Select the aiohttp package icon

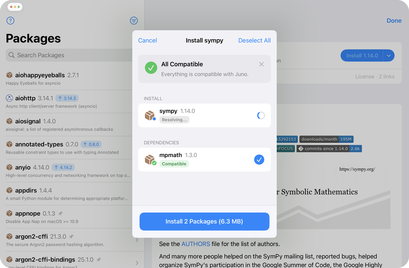(9, 98)
